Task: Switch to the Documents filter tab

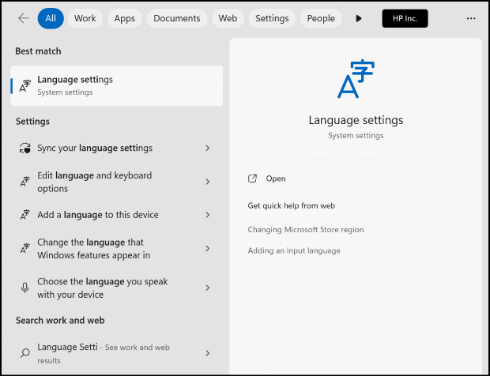Action: coord(177,18)
